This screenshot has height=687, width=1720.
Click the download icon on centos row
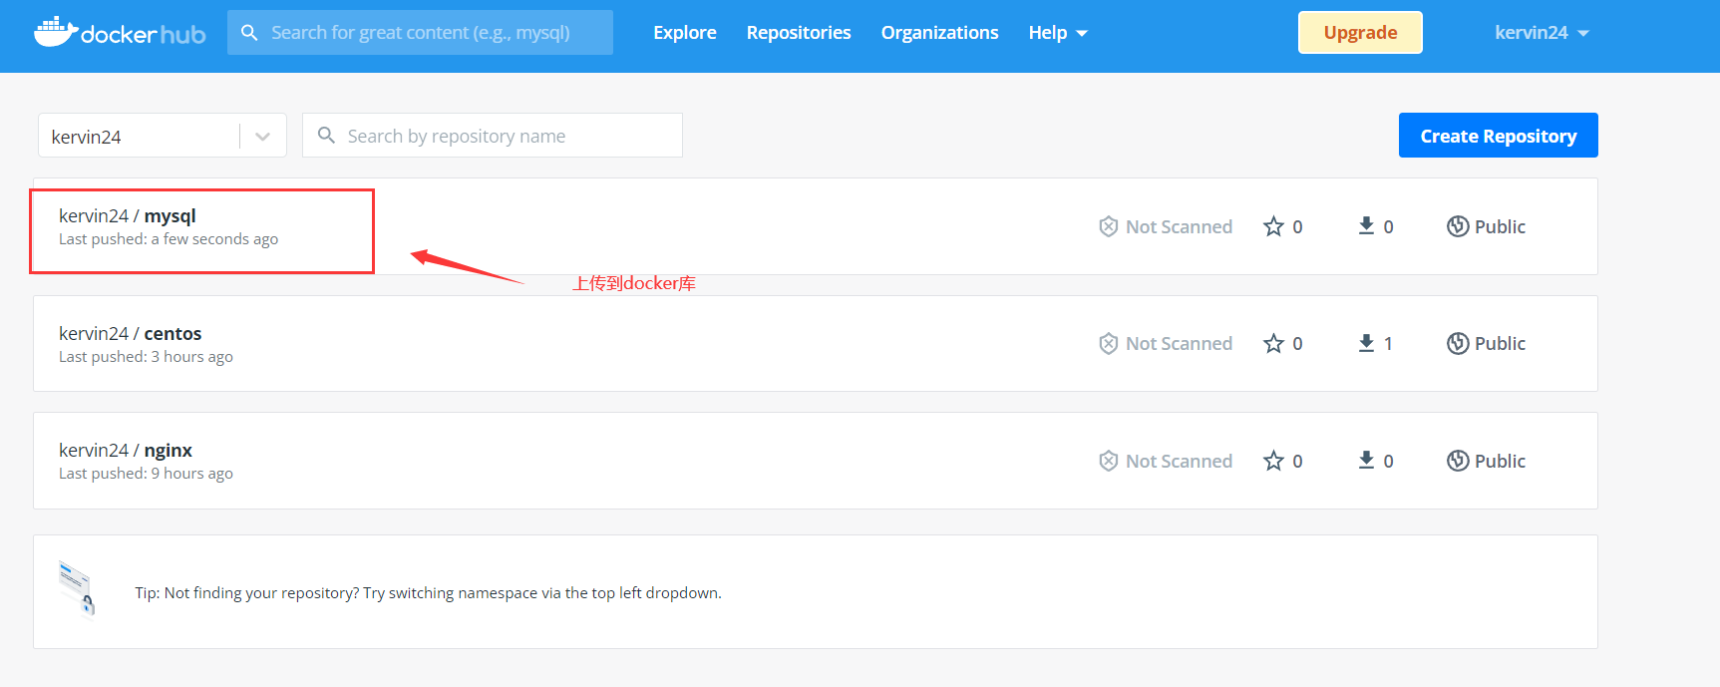coord(1366,343)
